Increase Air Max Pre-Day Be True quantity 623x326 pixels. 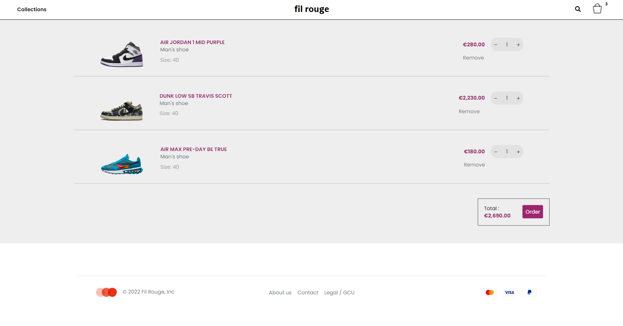(x=518, y=152)
